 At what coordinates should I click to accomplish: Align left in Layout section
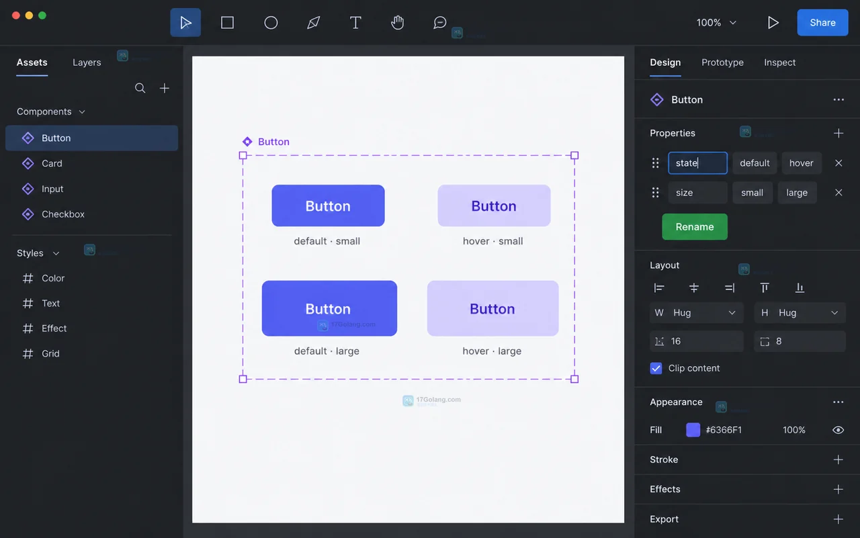(659, 287)
